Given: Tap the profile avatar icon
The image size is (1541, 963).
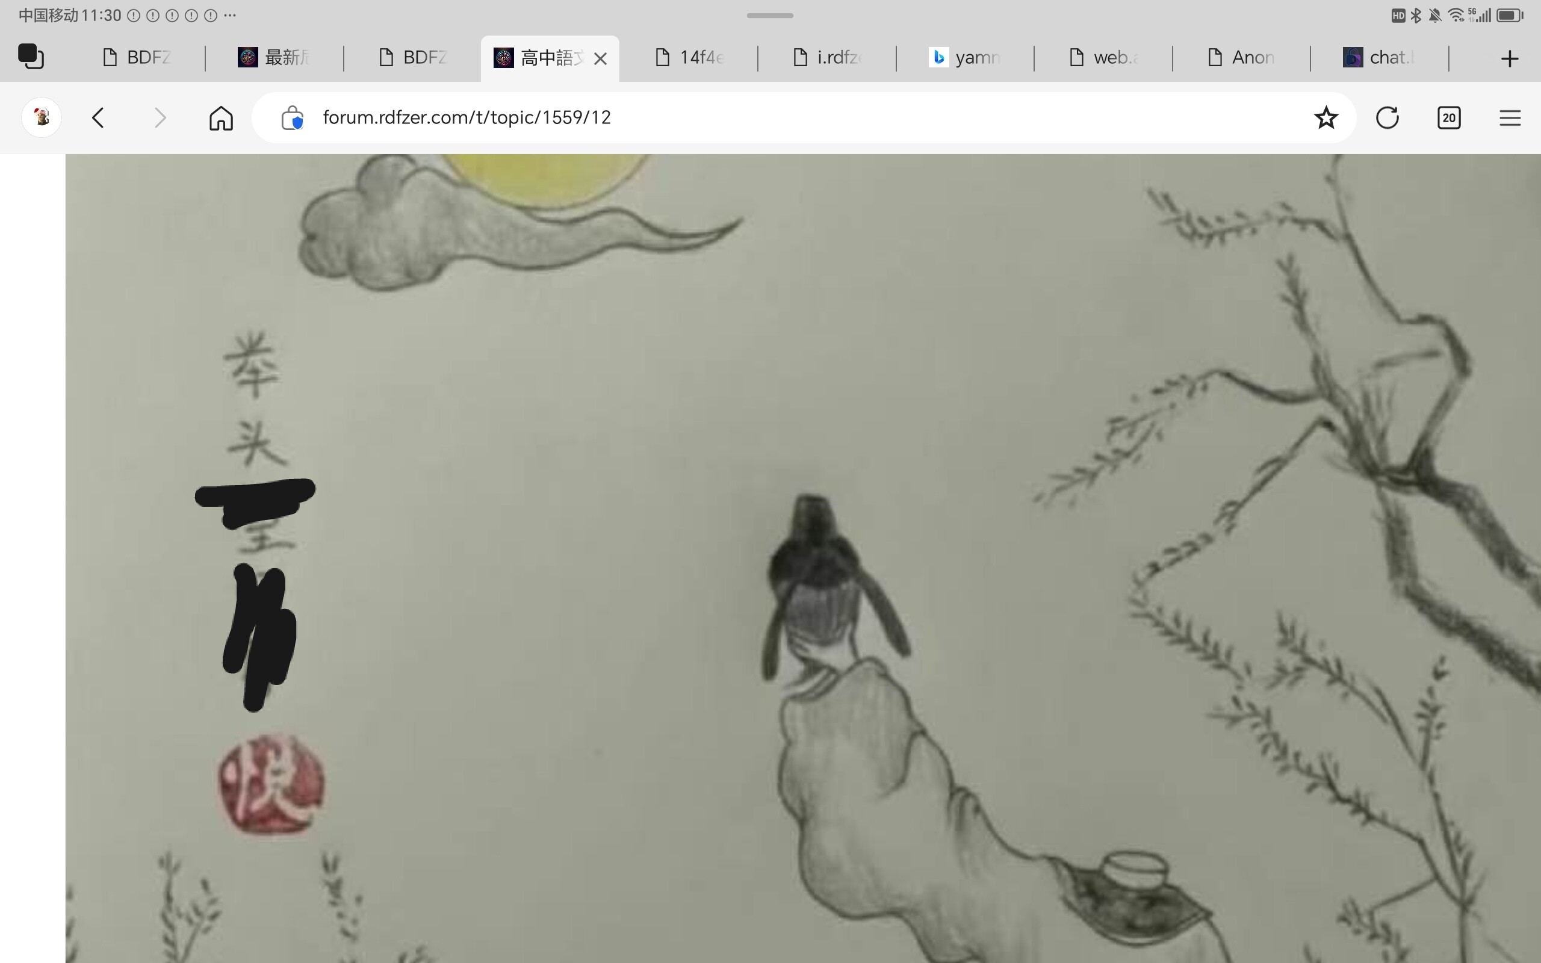Looking at the screenshot, I should click(42, 118).
